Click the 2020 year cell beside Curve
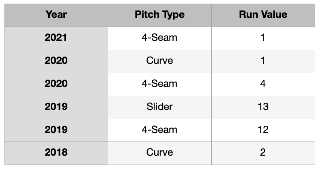318x169 pixels. tap(56, 61)
